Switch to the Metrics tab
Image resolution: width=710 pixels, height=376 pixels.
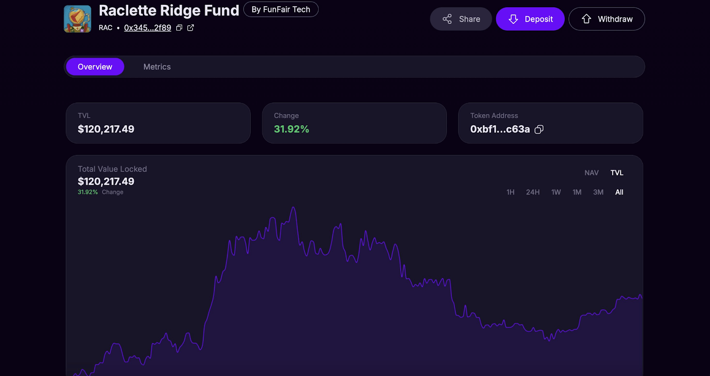click(157, 67)
